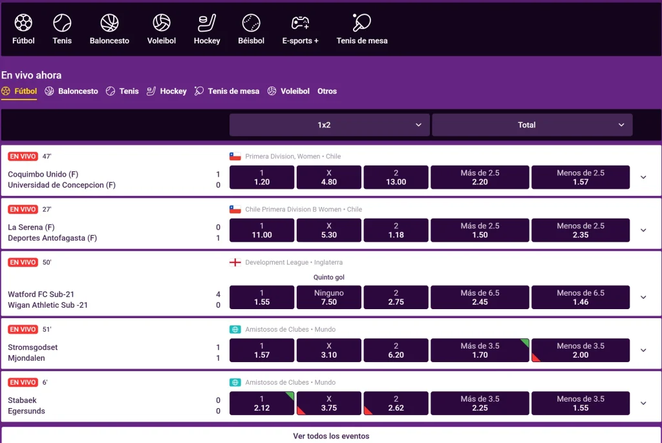Bet on Coquimbo Unido win at 1.20
Image resolution: width=662 pixels, height=443 pixels.
[x=262, y=177]
